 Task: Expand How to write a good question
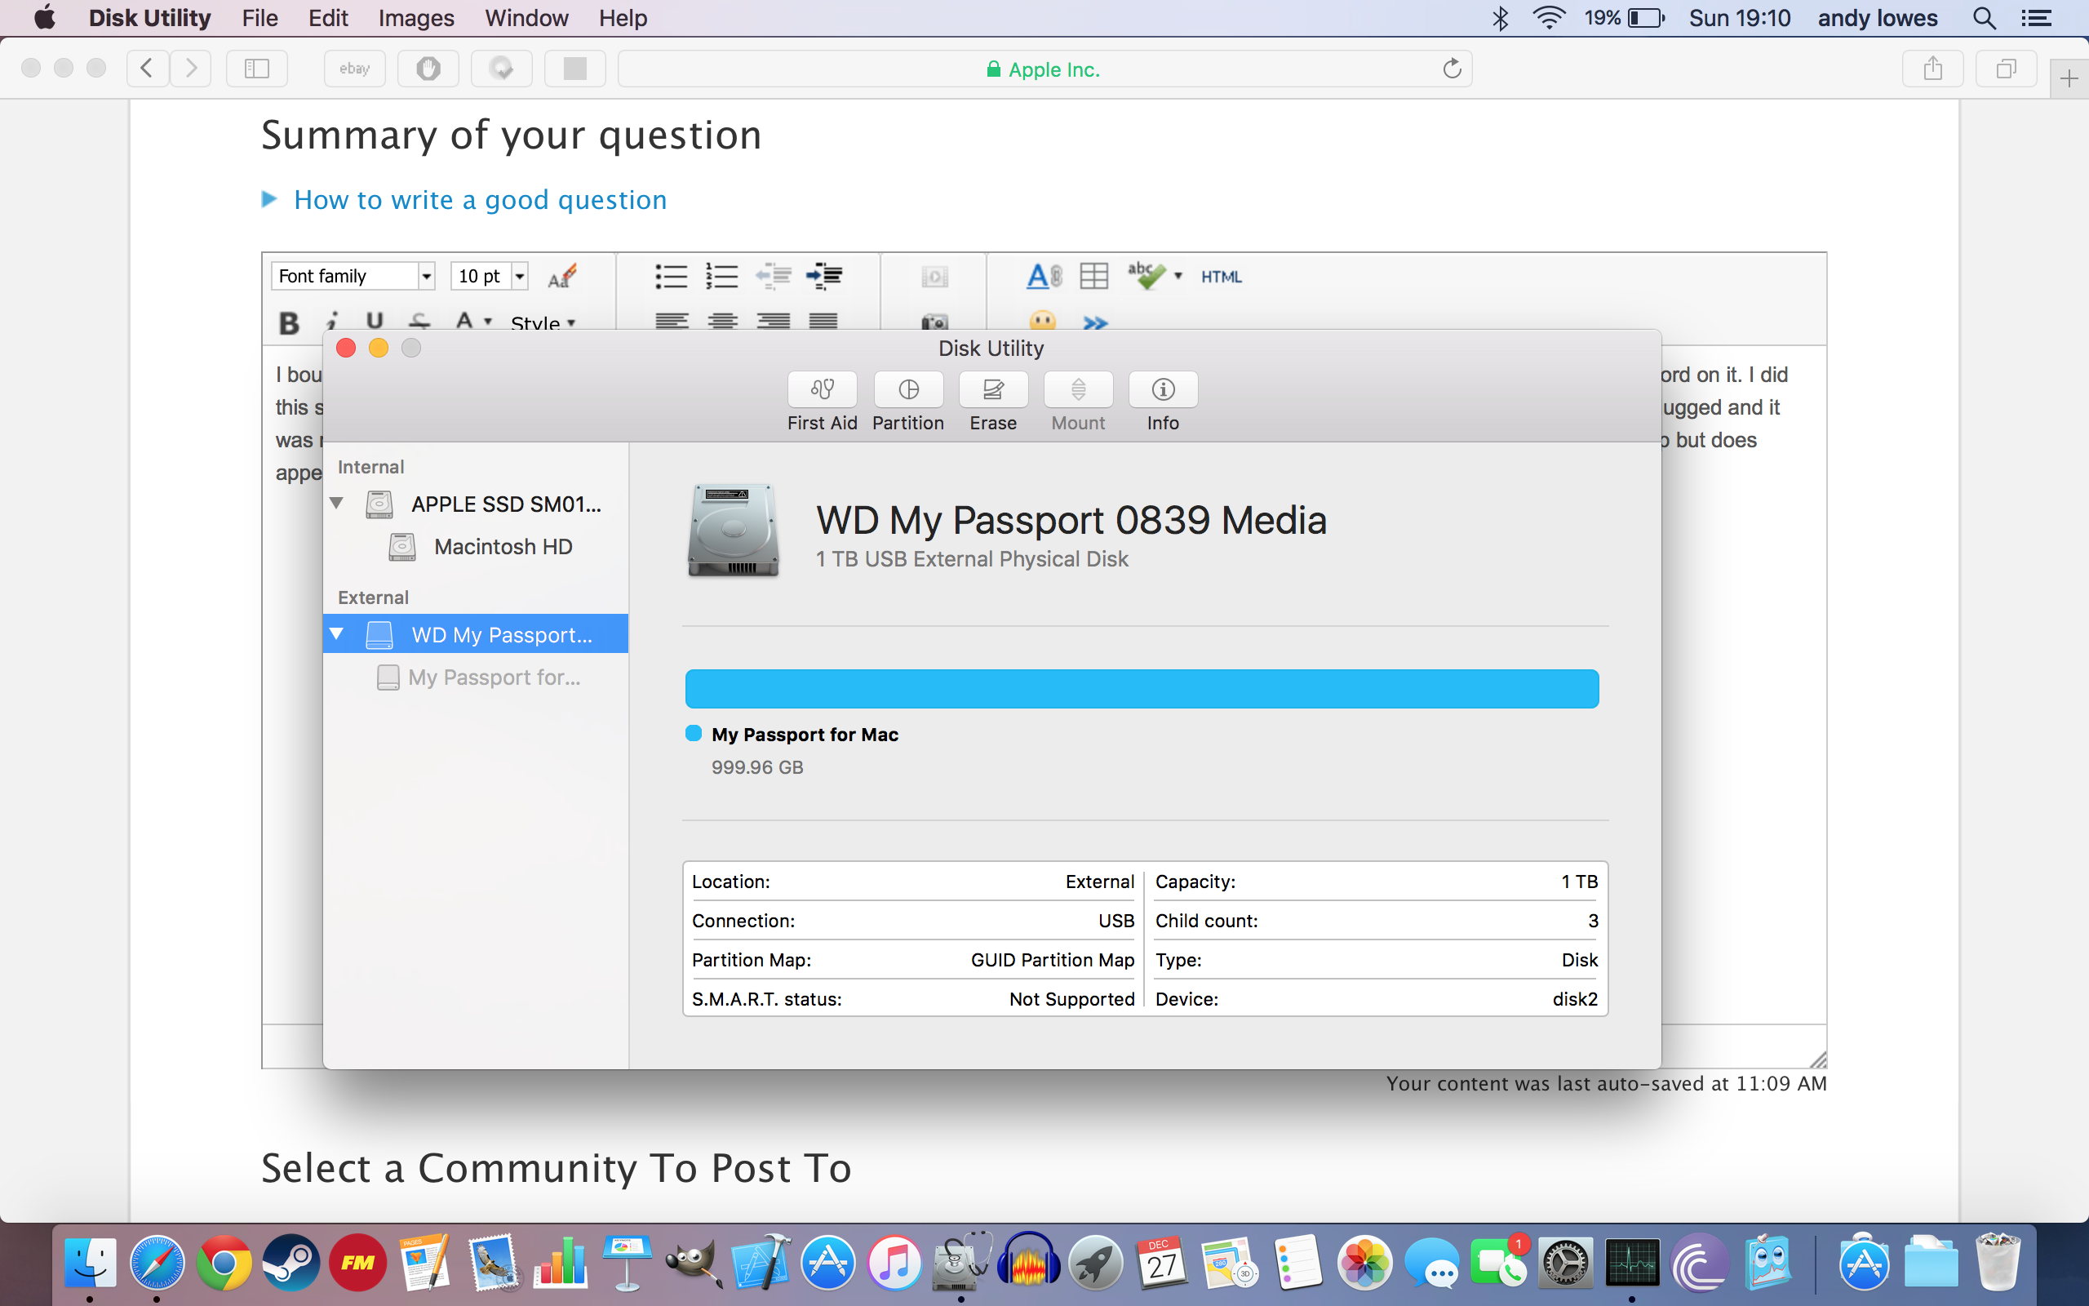pos(480,199)
